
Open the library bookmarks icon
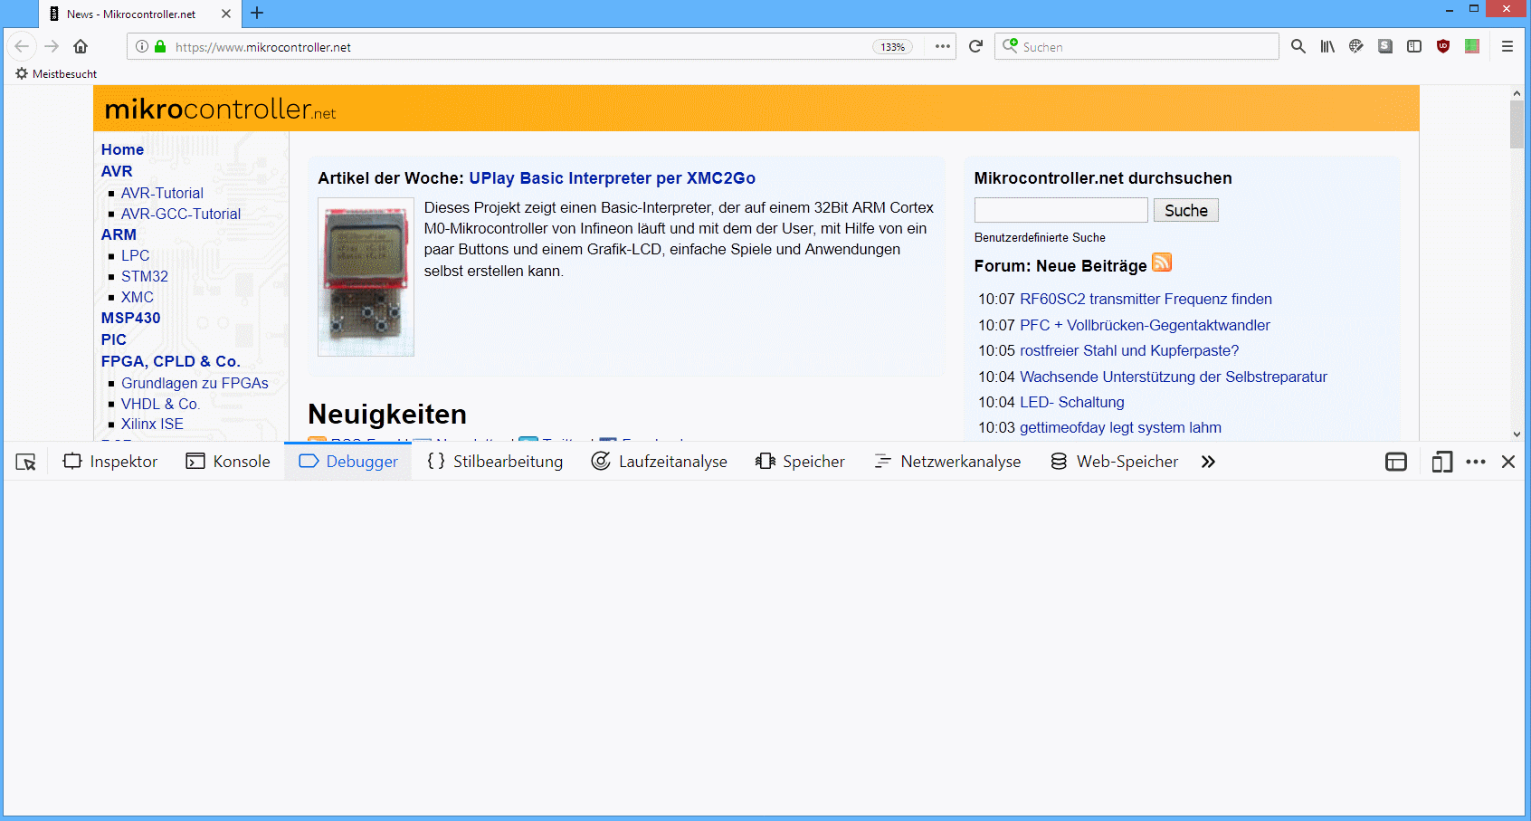[1327, 46]
